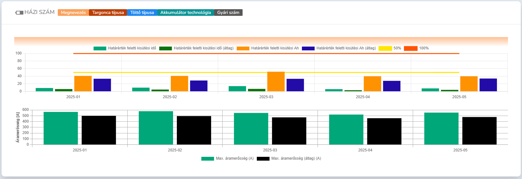Click the green 2025-05 max current bar
The height and width of the screenshot is (179, 522).
click(441, 129)
